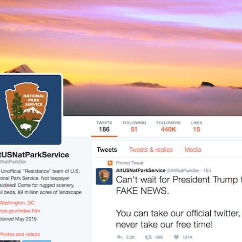Open the Followers list showing 440K
The image size is (242, 242).
168,127
